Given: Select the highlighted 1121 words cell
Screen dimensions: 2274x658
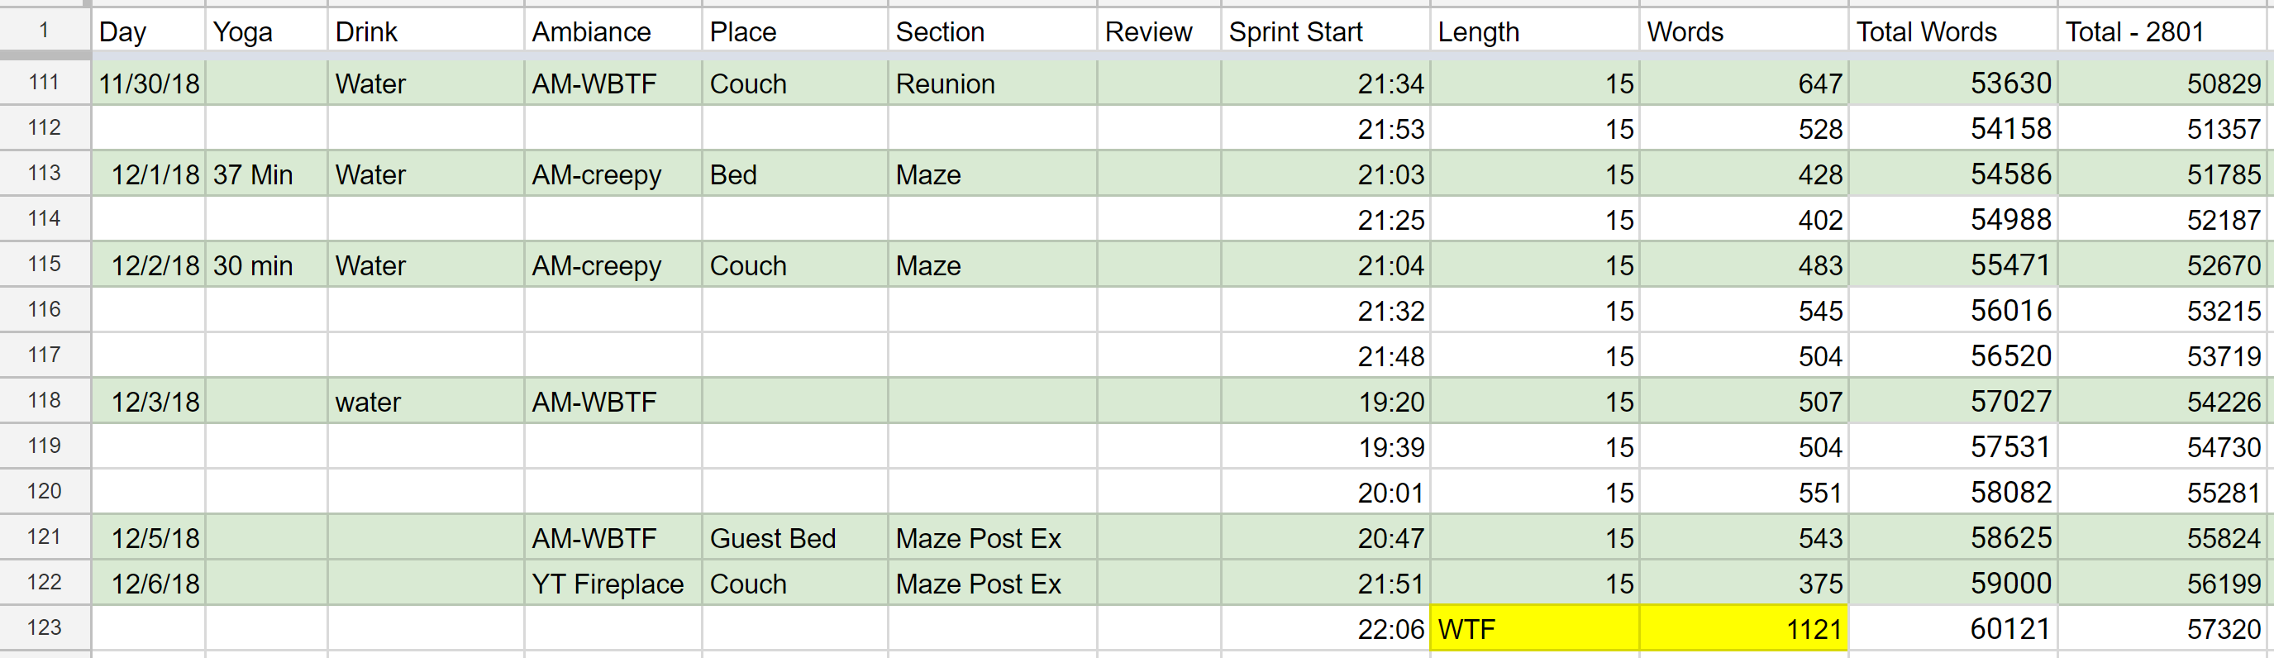Looking at the screenshot, I should (1742, 629).
